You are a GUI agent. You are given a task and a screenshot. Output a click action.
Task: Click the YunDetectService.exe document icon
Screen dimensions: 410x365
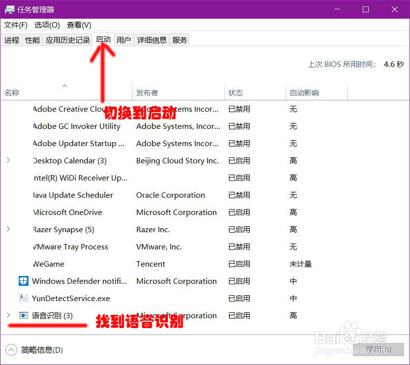(23, 298)
